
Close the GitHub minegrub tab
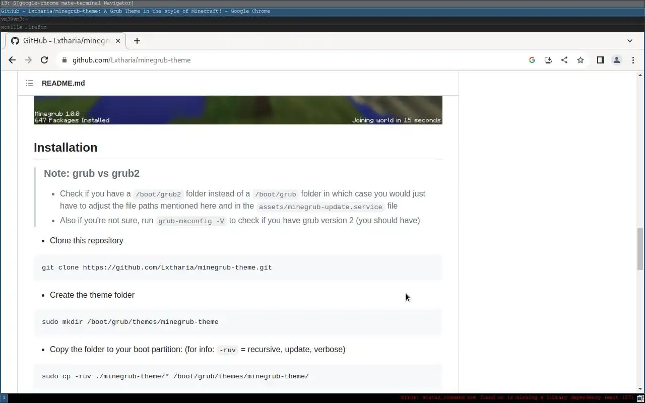click(118, 41)
